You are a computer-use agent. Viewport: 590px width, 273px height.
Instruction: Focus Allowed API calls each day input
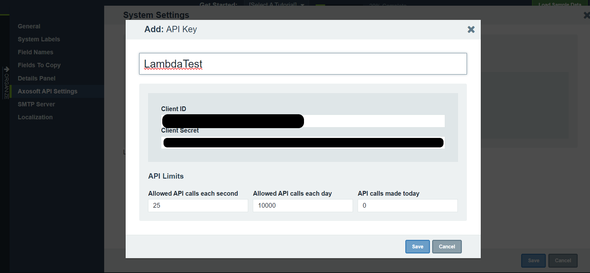302,205
